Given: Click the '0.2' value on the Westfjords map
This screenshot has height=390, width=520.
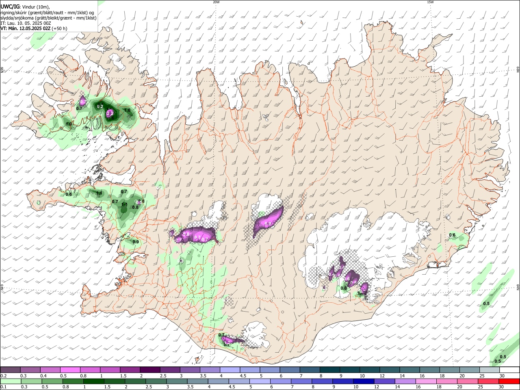Looking at the screenshot, I should point(100,106).
